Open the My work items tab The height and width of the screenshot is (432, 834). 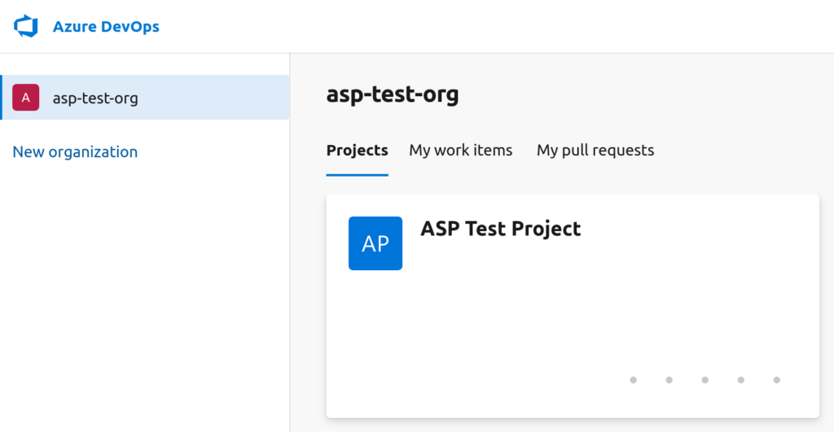(x=461, y=151)
